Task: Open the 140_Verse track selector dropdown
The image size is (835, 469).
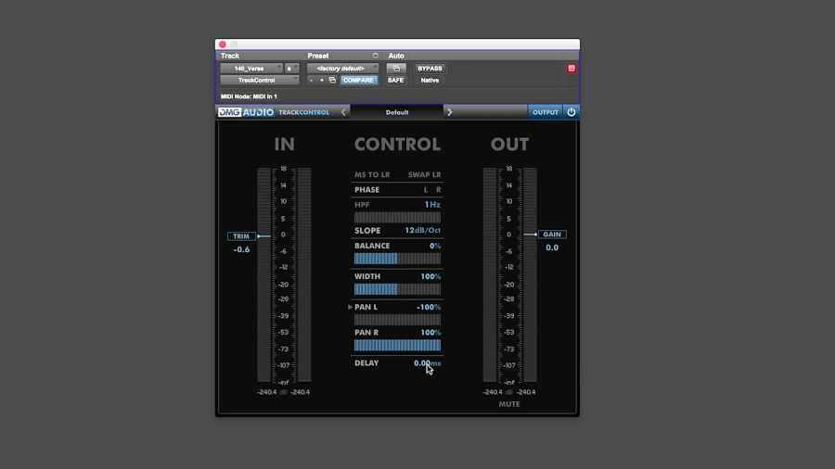Action: point(251,68)
